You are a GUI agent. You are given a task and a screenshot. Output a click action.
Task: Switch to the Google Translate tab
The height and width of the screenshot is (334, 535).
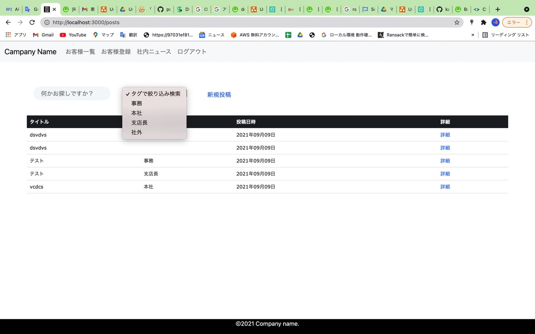[31, 9]
